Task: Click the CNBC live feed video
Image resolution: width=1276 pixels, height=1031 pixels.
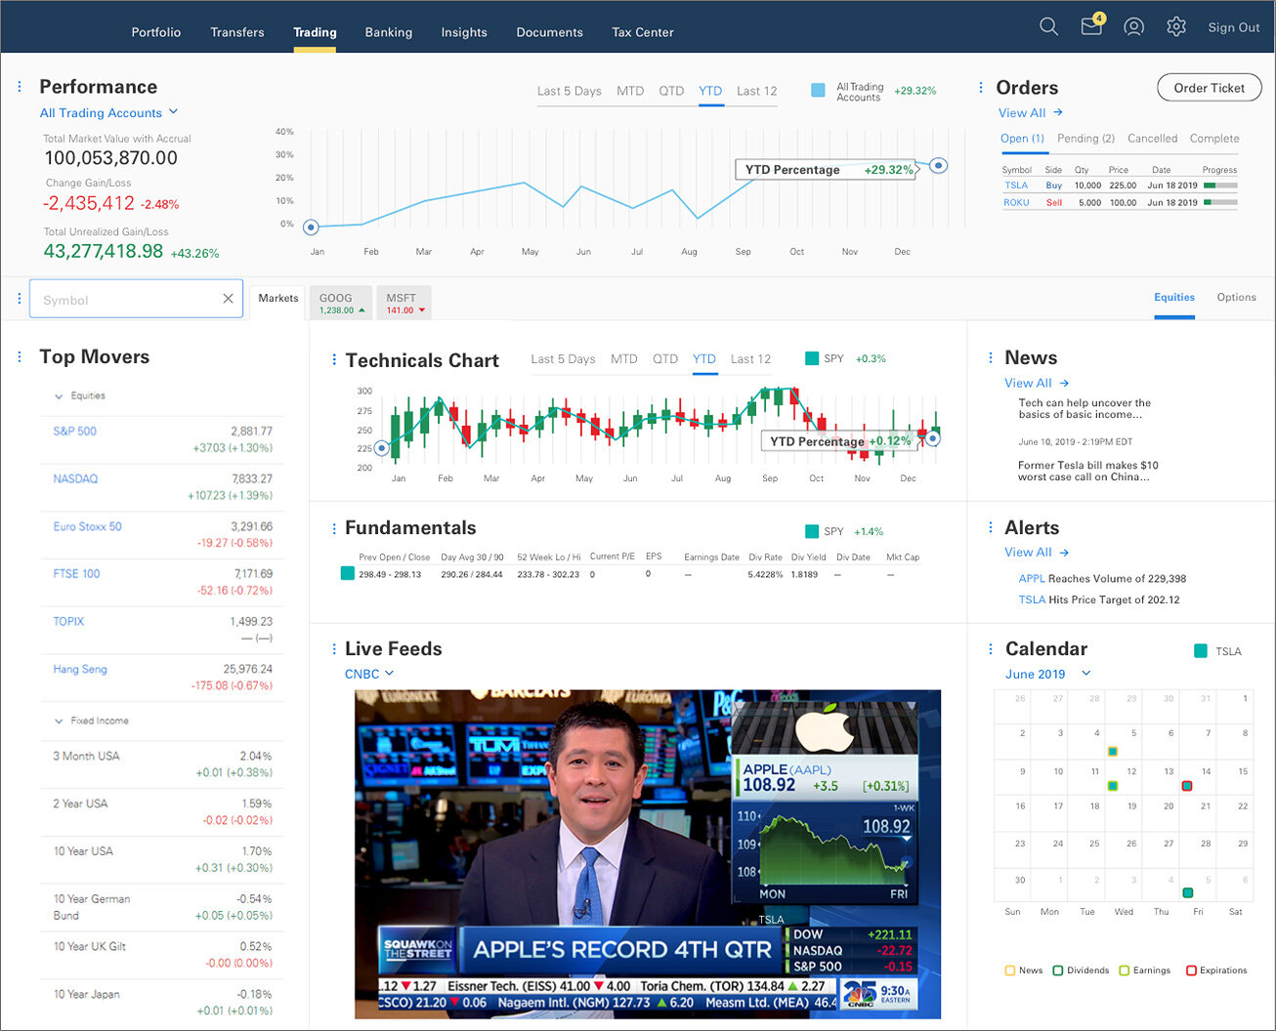Action: tap(647, 854)
